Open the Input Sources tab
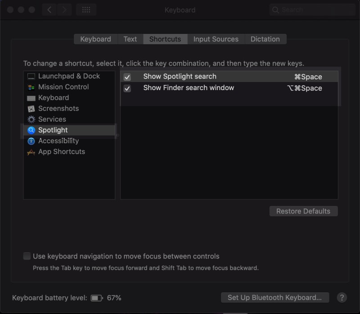Screen dimensions: 360x314 tap(216, 39)
